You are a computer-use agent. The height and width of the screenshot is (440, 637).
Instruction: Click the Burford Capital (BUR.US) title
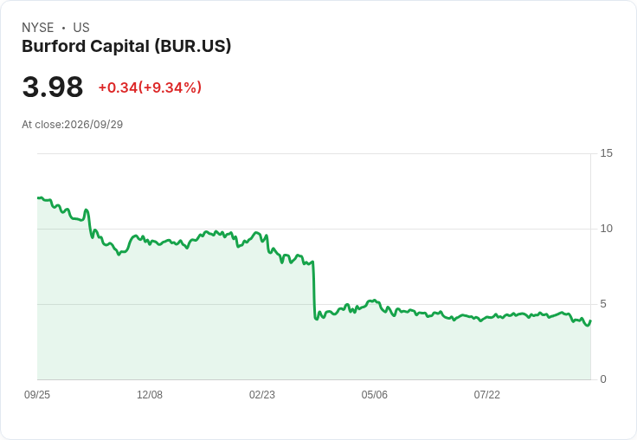pos(126,47)
